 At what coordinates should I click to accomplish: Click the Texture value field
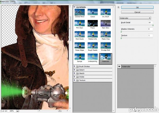(150, 35)
